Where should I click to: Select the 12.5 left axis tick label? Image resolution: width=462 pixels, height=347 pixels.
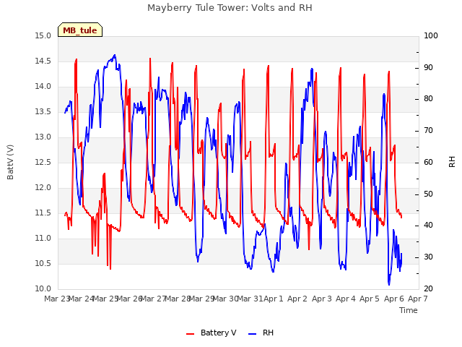(43, 163)
